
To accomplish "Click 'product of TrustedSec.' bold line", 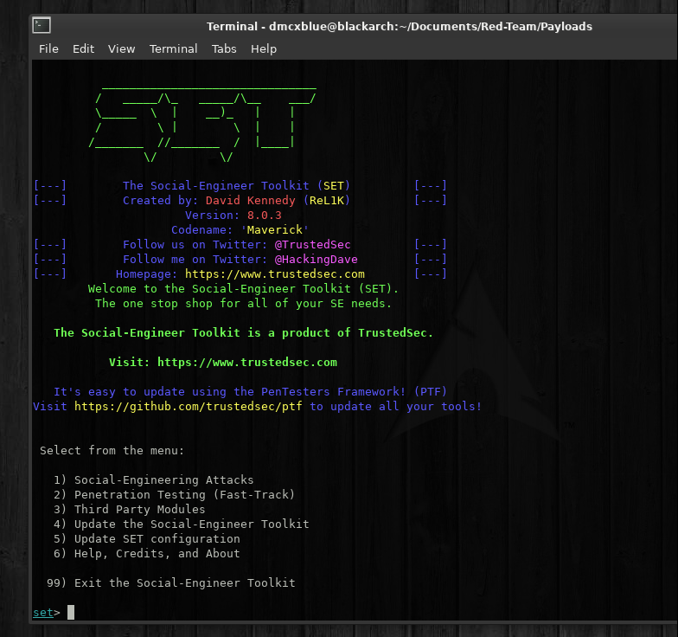I will point(243,332).
